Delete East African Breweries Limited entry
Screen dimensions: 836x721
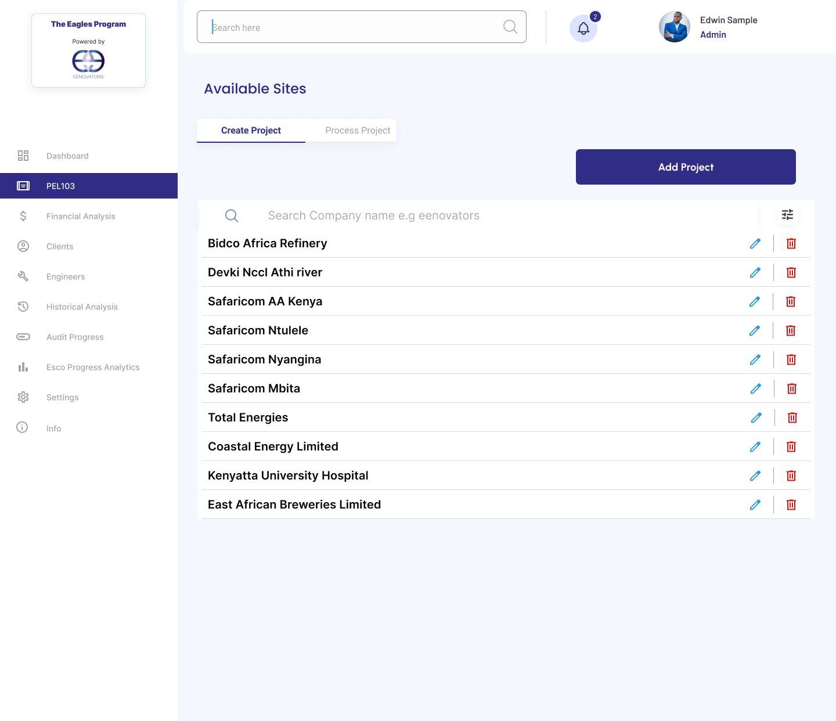[791, 504]
